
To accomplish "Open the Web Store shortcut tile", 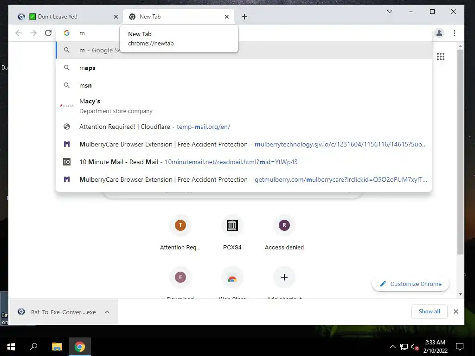I will pyautogui.click(x=232, y=281).
